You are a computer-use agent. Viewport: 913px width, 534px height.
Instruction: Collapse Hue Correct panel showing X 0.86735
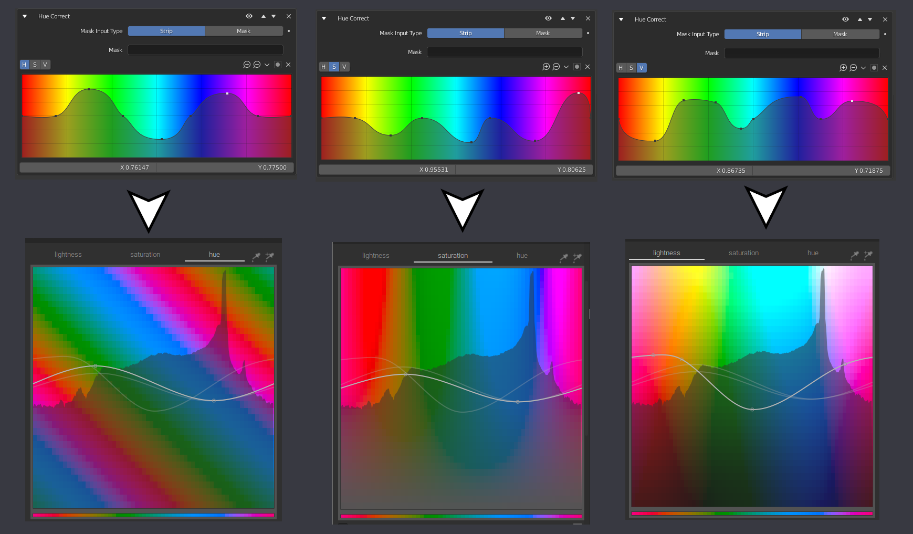pyautogui.click(x=621, y=19)
